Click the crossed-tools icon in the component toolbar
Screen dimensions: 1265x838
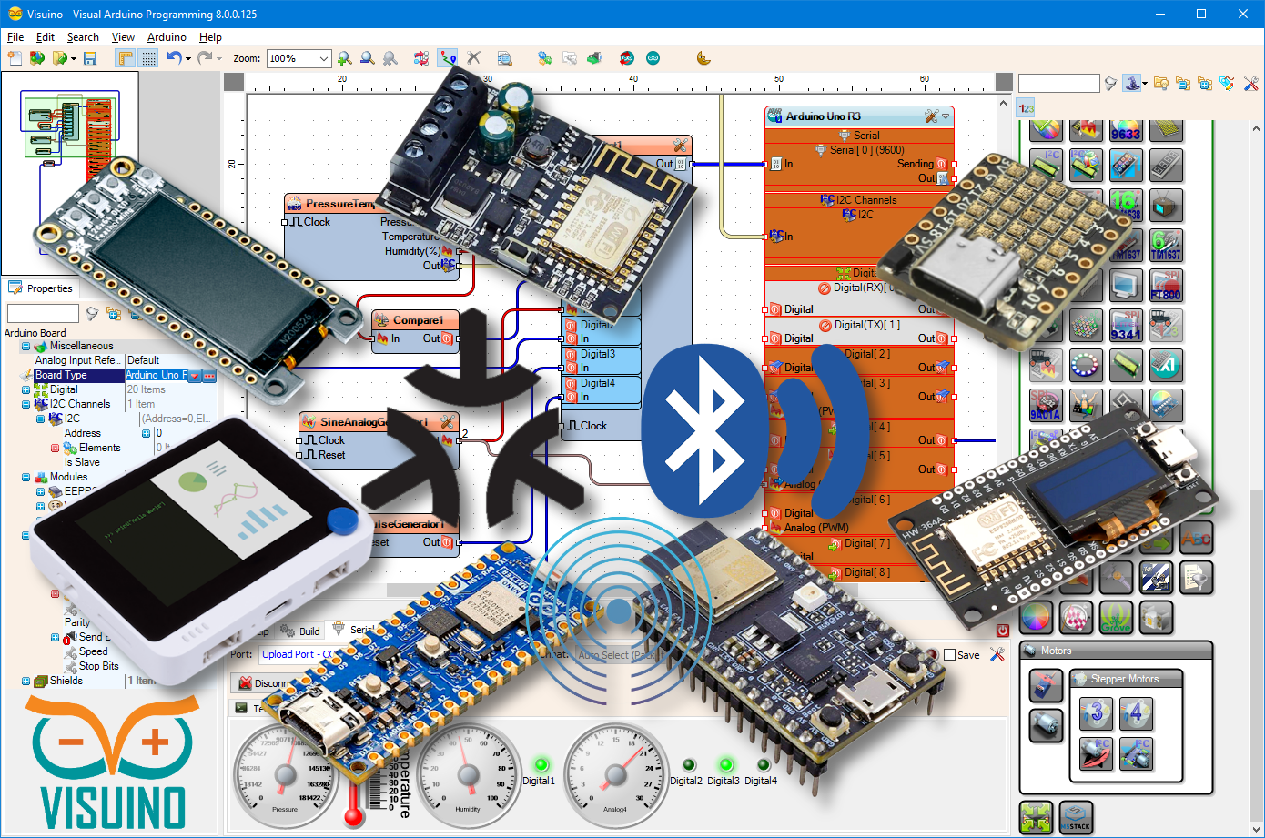(x=1253, y=83)
